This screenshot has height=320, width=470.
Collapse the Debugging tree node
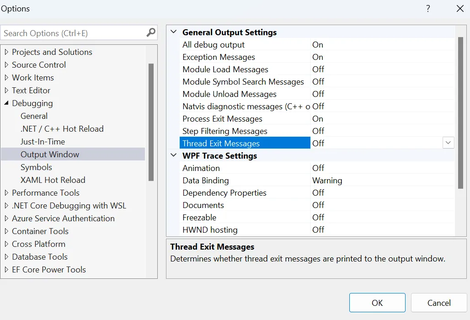6,103
